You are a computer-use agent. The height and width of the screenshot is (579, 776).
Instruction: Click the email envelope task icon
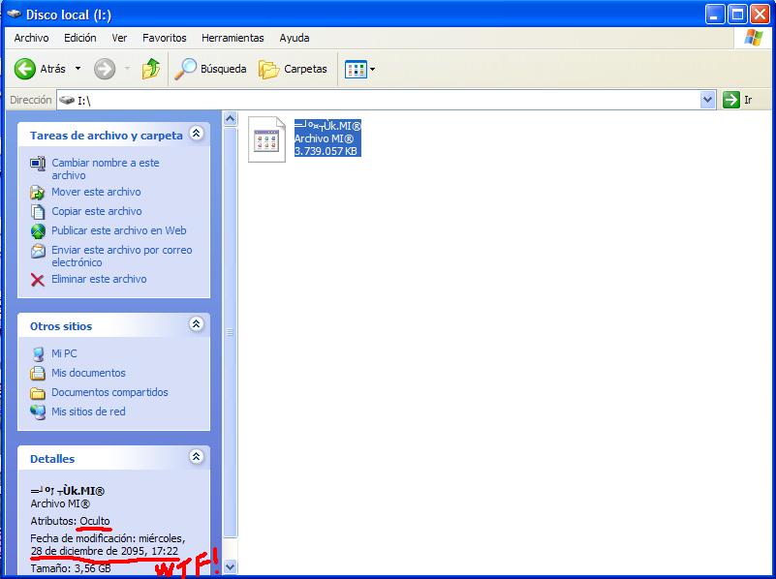click(38, 251)
